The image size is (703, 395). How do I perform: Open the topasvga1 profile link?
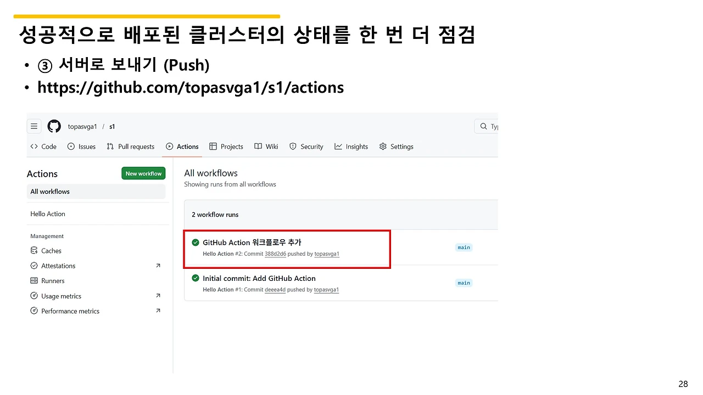click(326, 253)
